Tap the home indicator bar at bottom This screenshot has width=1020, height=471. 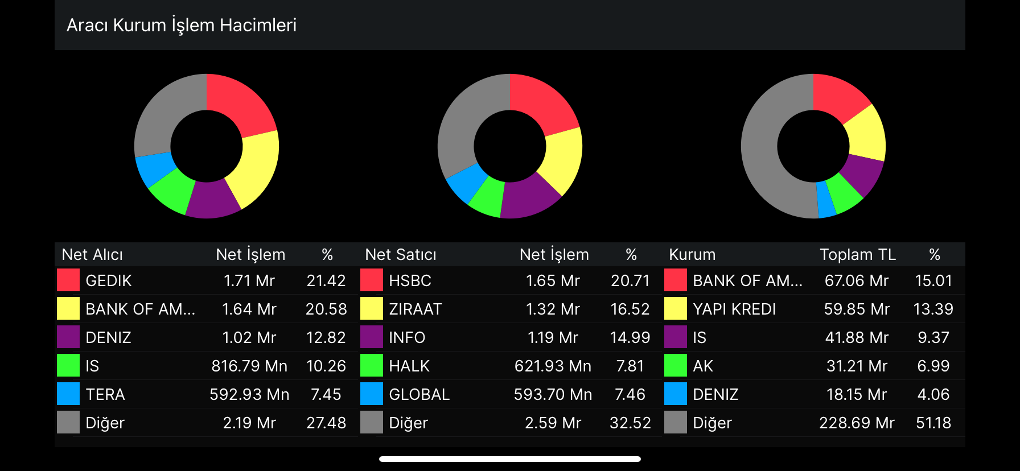(510, 459)
